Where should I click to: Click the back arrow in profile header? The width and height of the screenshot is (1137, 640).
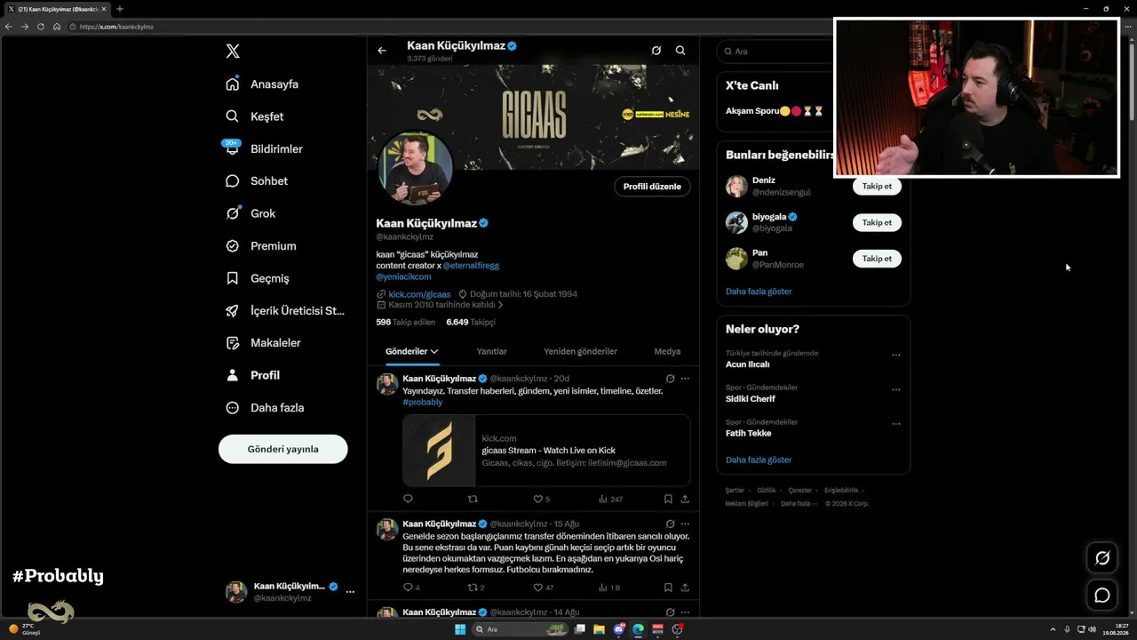pyautogui.click(x=382, y=51)
